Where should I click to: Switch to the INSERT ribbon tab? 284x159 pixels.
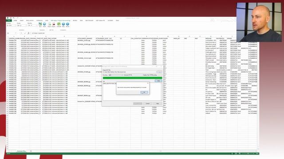tap(22, 21)
